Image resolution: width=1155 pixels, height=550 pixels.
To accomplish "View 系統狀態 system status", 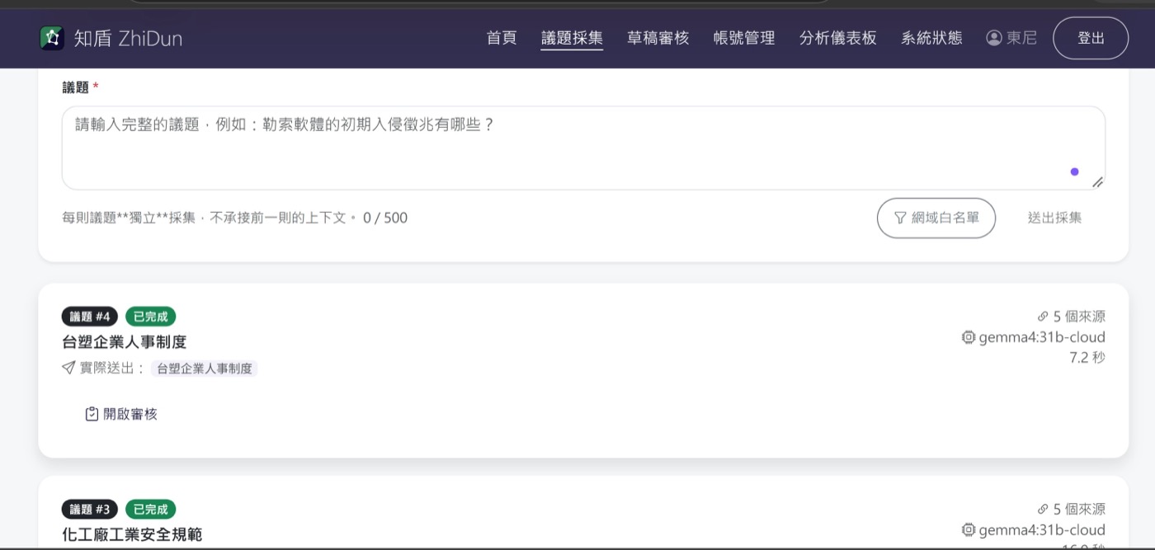I will tap(931, 38).
